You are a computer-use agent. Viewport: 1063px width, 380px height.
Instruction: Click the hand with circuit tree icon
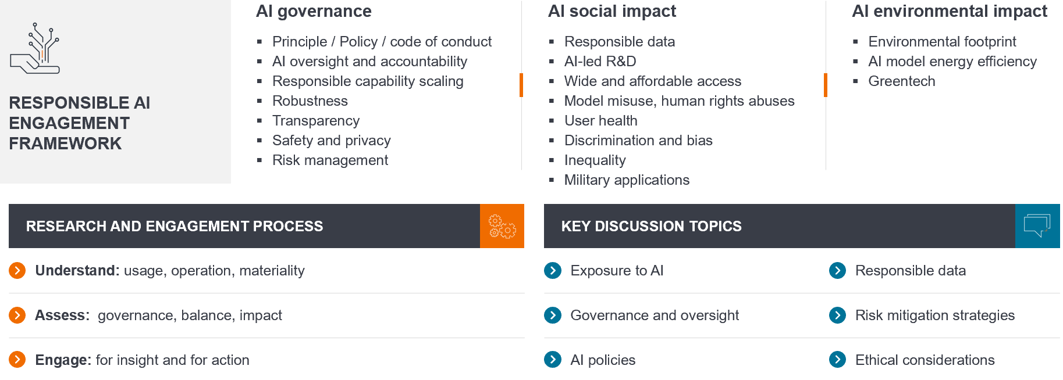[35, 49]
